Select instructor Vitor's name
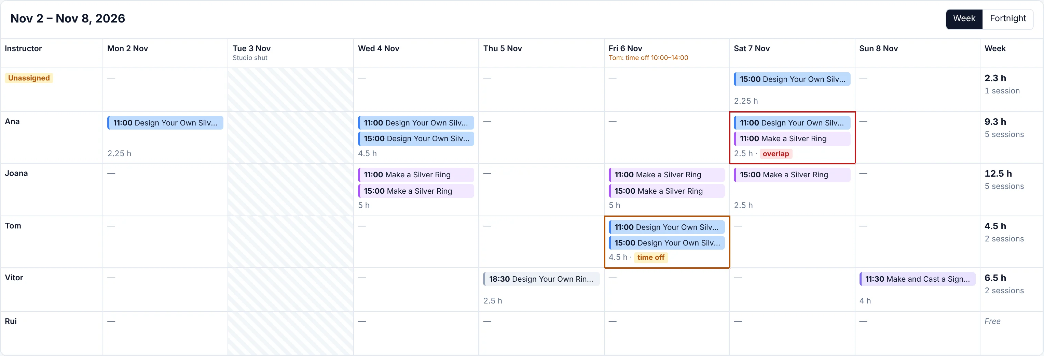1044x356 pixels. pyautogui.click(x=14, y=278)
